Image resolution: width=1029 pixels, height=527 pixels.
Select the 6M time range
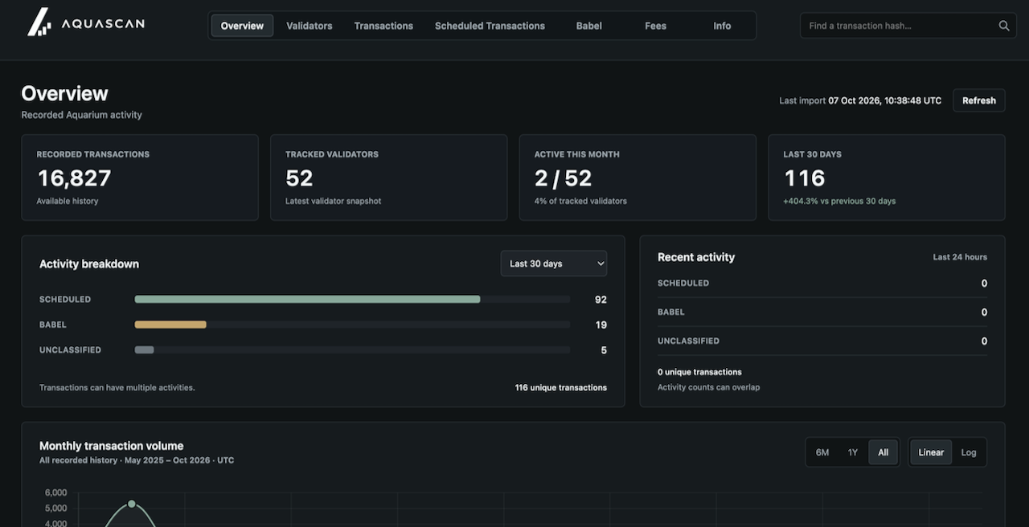[822, 452]
